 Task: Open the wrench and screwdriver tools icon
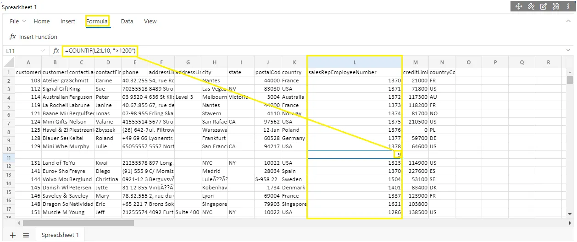coord(556,6)
